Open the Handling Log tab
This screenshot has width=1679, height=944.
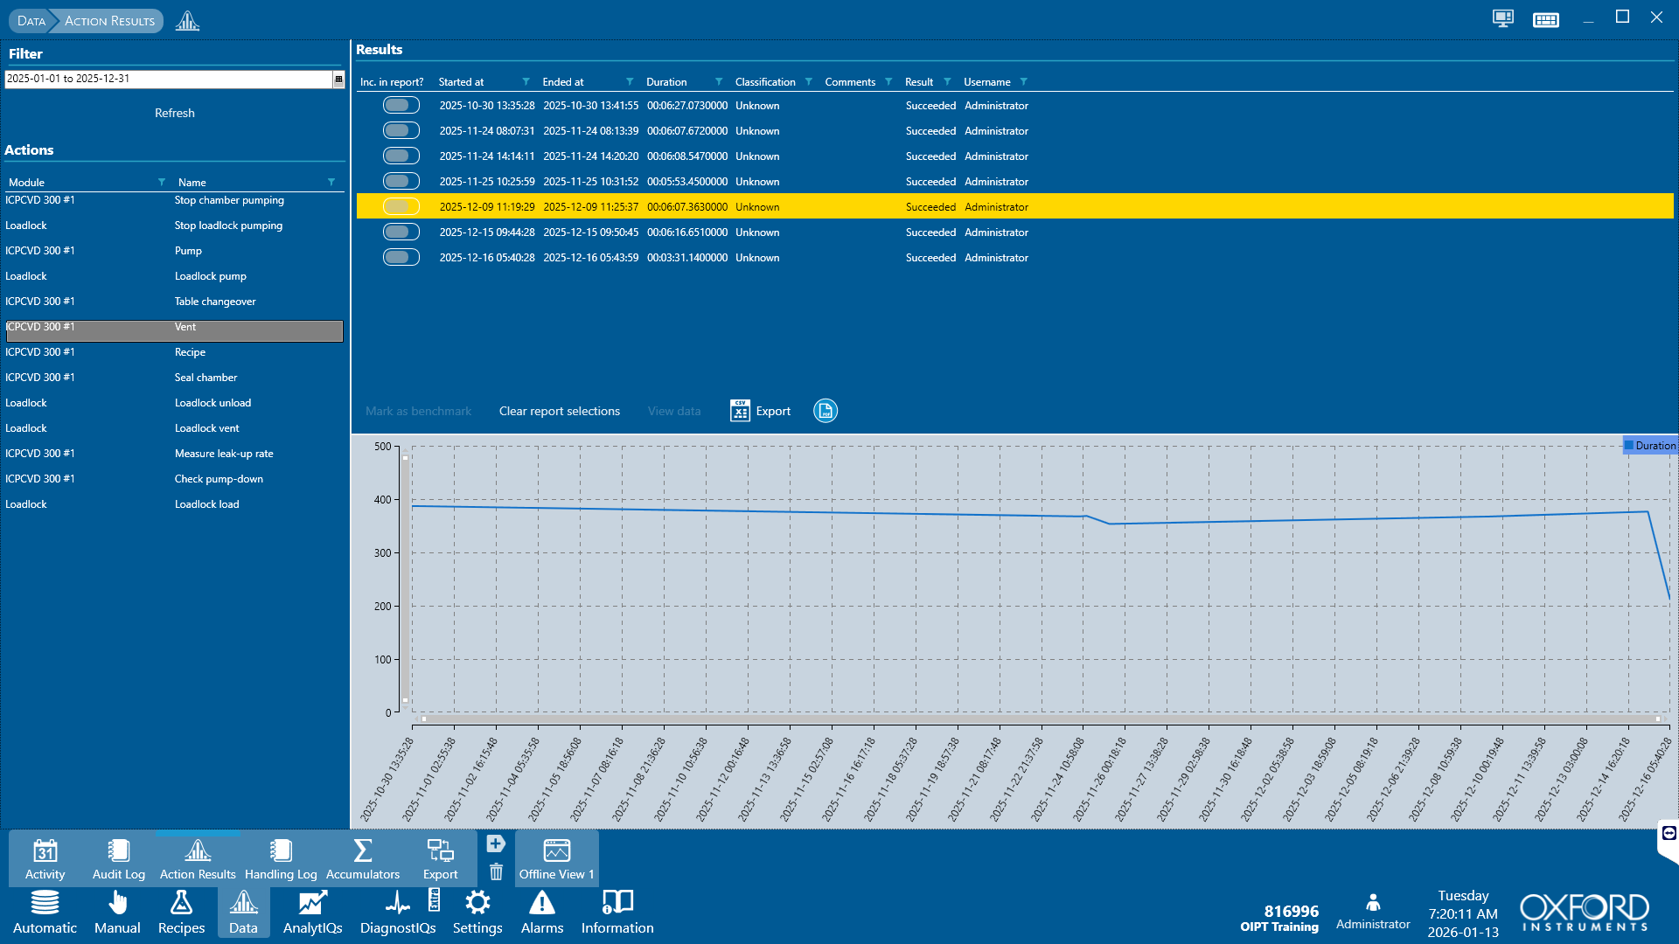[x=281, y=859]
